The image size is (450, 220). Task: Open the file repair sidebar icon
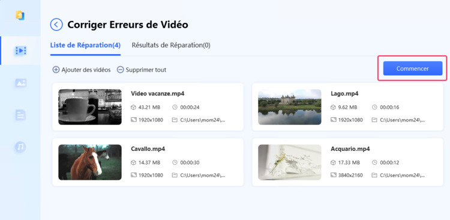coord(20,115)
